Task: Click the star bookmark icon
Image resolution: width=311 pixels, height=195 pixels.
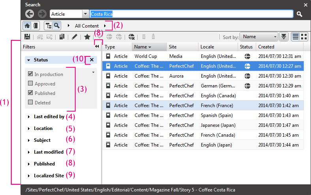Action: pos(87,37)
